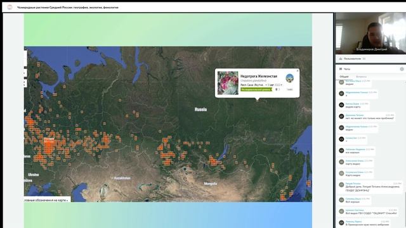Viewport: 406px width, 228px height.
Task: Open the plant photo in the popup
Action: tap(228, 83)
